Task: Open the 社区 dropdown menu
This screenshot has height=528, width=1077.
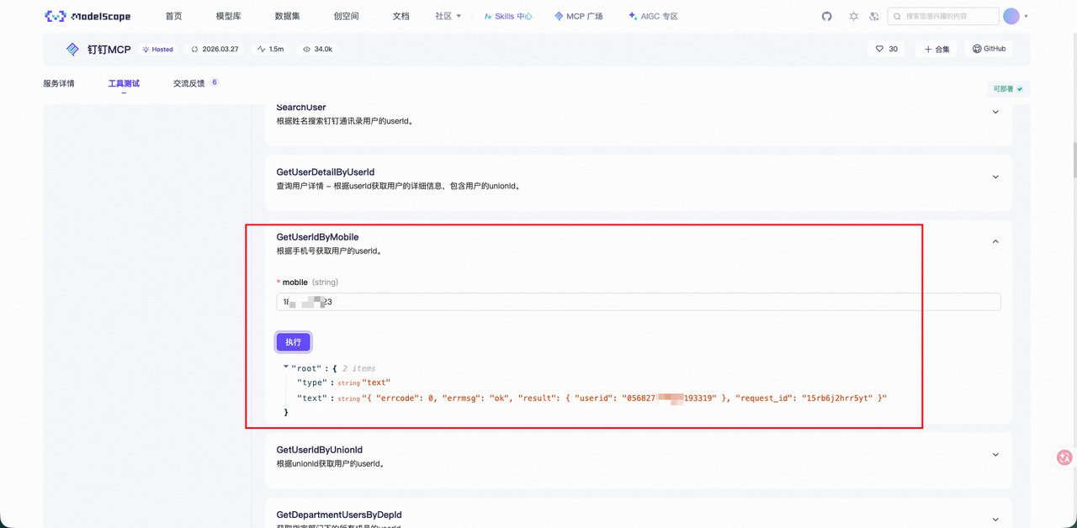Action: [x=448, y=16]
